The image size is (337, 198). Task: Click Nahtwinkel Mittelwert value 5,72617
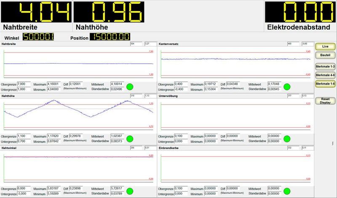coord(117,188)
